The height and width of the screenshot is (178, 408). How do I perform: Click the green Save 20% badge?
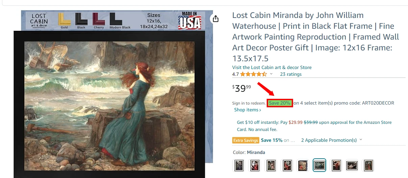point(280,103)
